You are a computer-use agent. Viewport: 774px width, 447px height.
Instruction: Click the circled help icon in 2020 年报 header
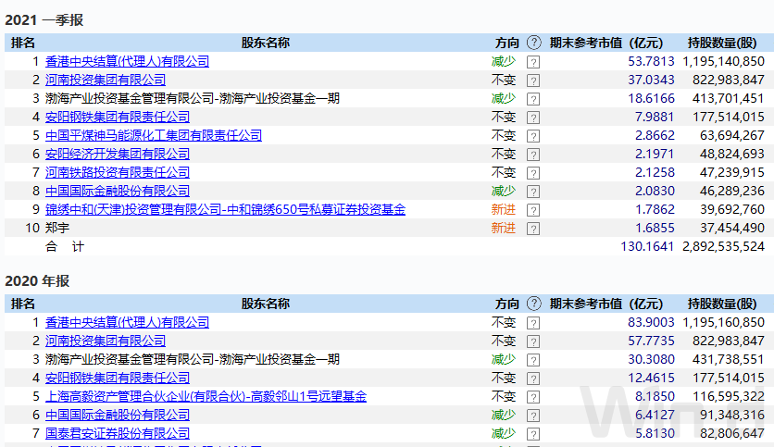[x=533, y=304]
